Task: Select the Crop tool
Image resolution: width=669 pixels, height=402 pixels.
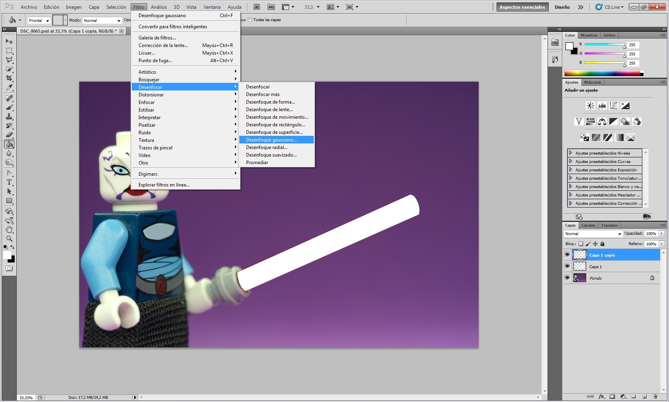Action: 9,78
